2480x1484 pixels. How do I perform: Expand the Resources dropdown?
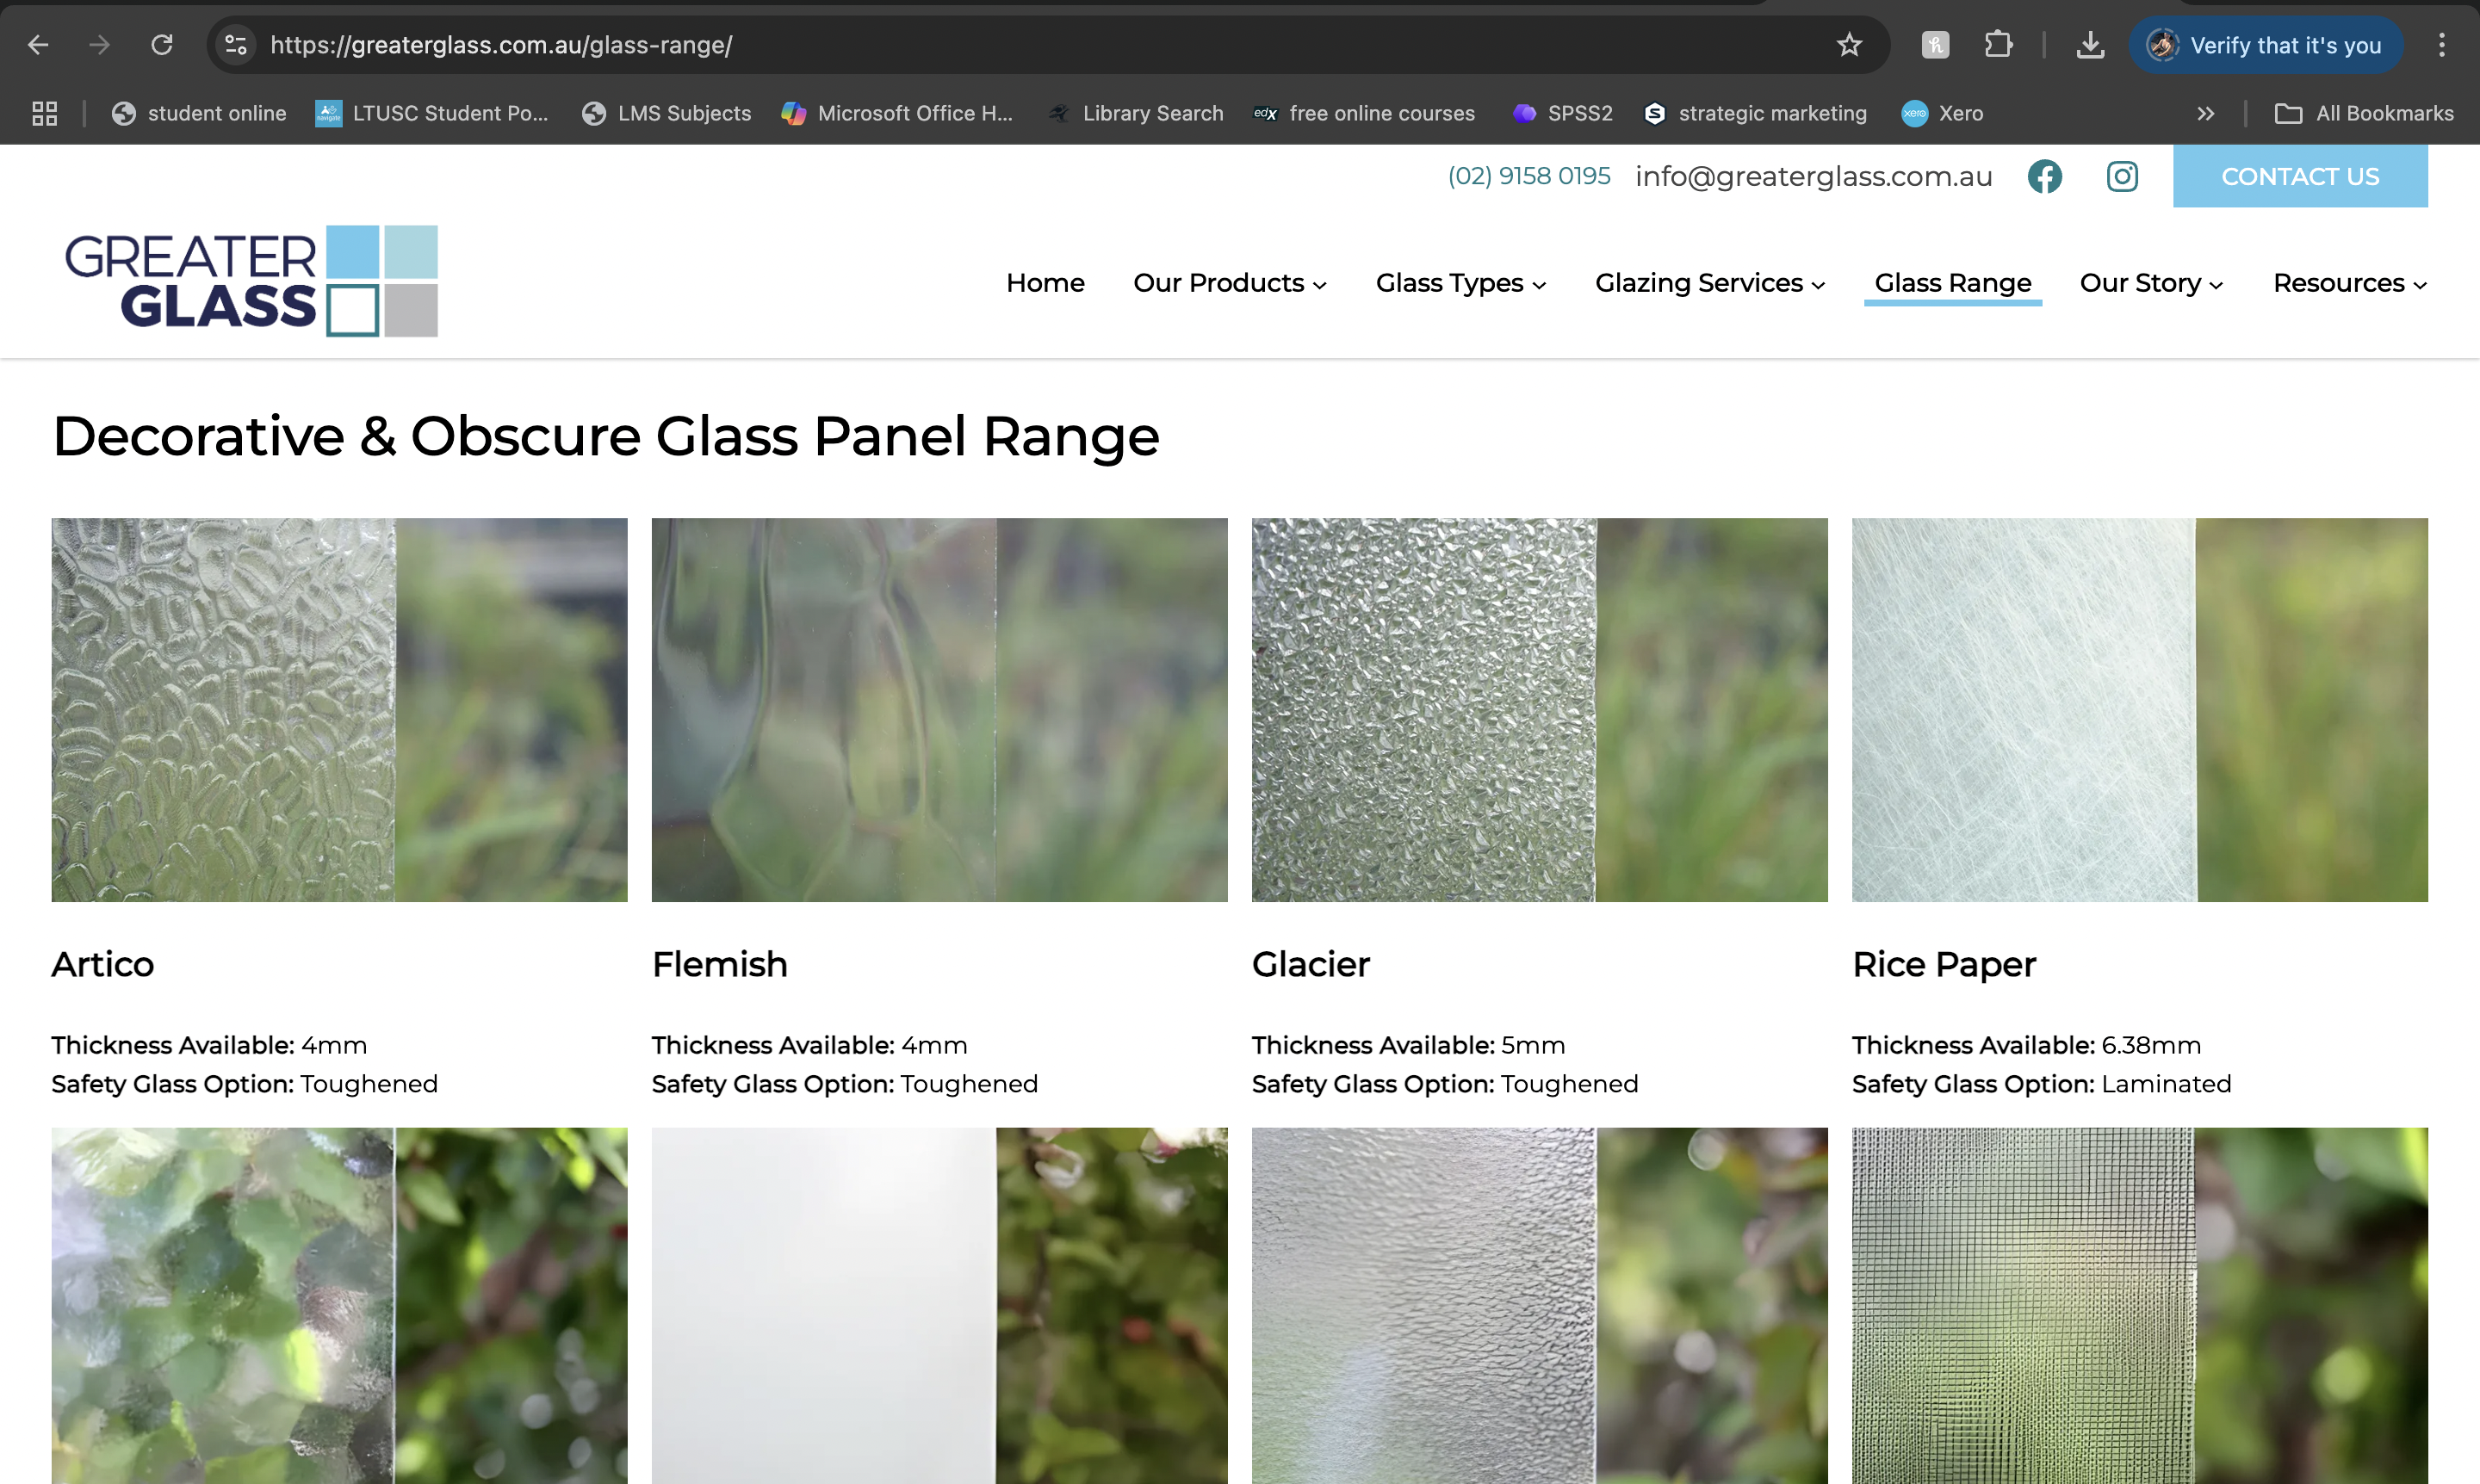click(x=2348, y=283)
